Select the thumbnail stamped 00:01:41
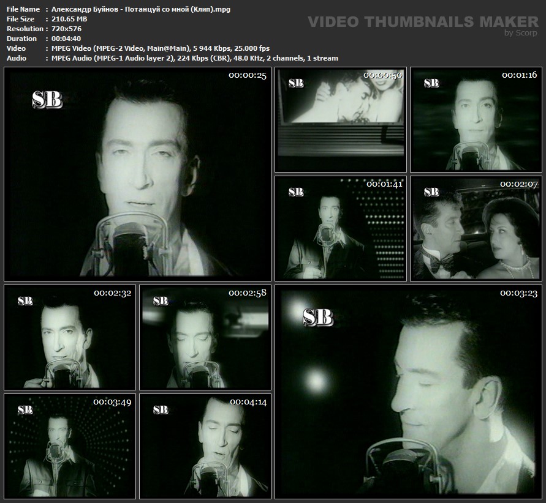546x503 pixels. pos(341,228)
